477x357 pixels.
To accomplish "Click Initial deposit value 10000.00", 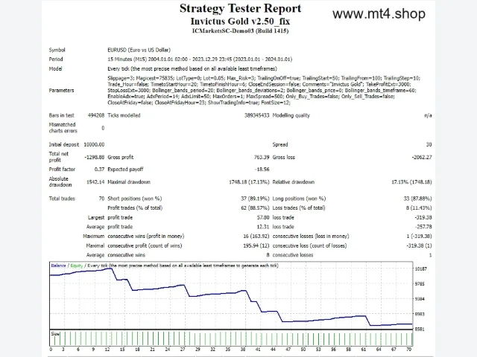I will click(x=94, y=144).
